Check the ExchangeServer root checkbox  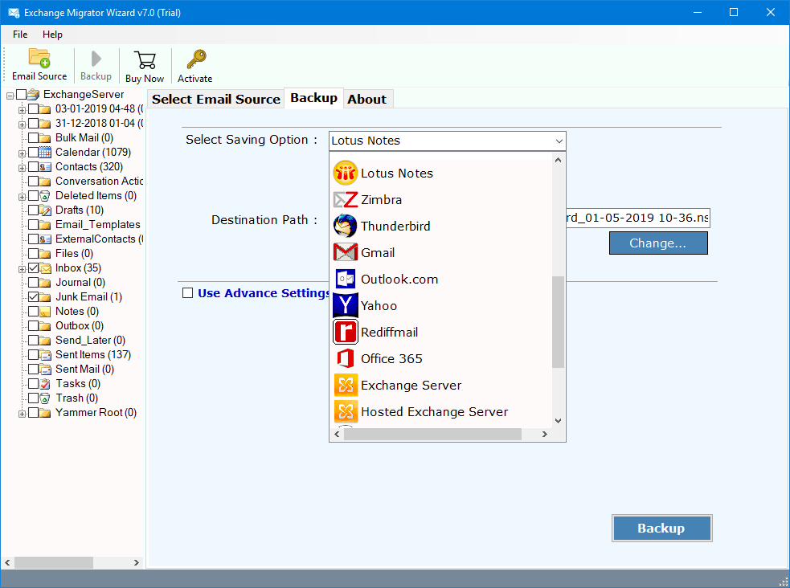(21, 94)
